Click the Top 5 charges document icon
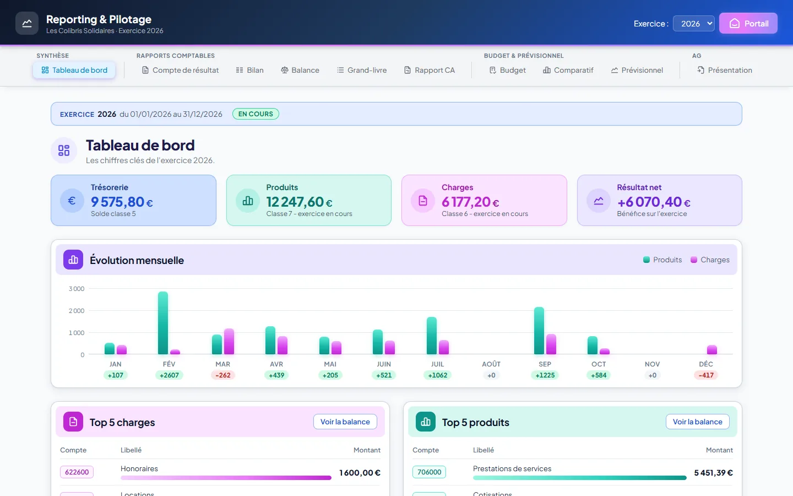 coord(73,422)
